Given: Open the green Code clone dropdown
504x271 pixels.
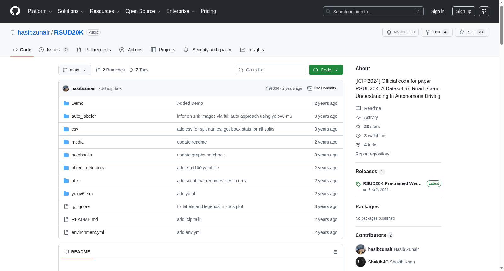Looking at the screenshot, I should (326, 70).
